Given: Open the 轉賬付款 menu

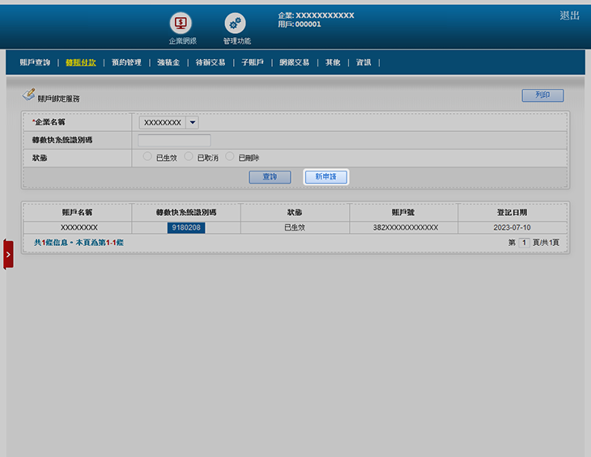Looking at the screenshot, I should click(81, 62).
